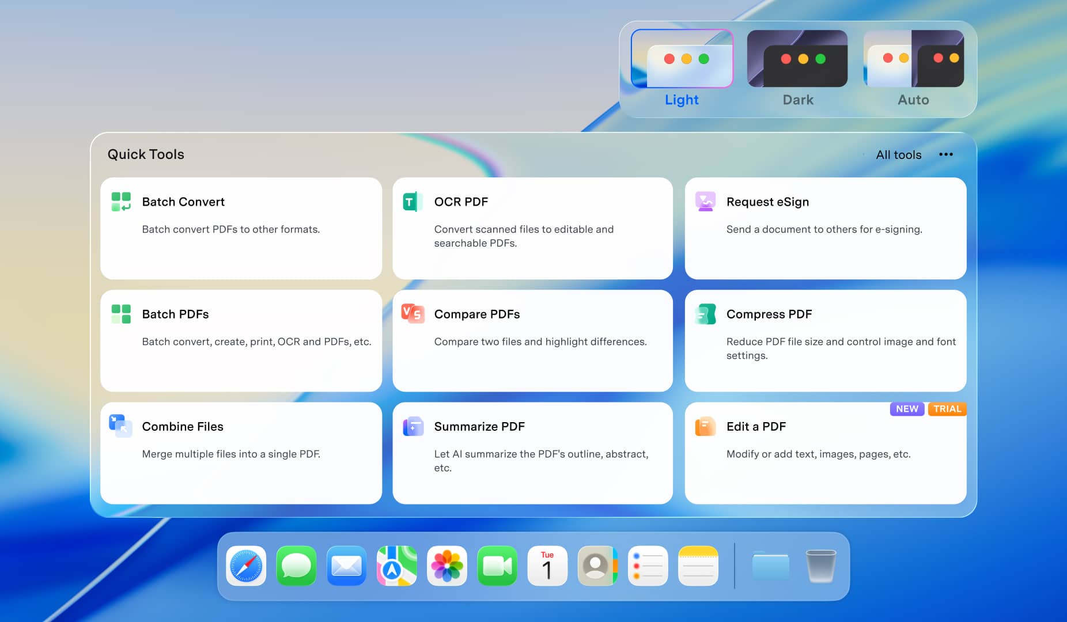Viewport: 1067px width, 622px height.
Task: Click the NEW badge on Edit a PDF
Action: coord(907,409)
